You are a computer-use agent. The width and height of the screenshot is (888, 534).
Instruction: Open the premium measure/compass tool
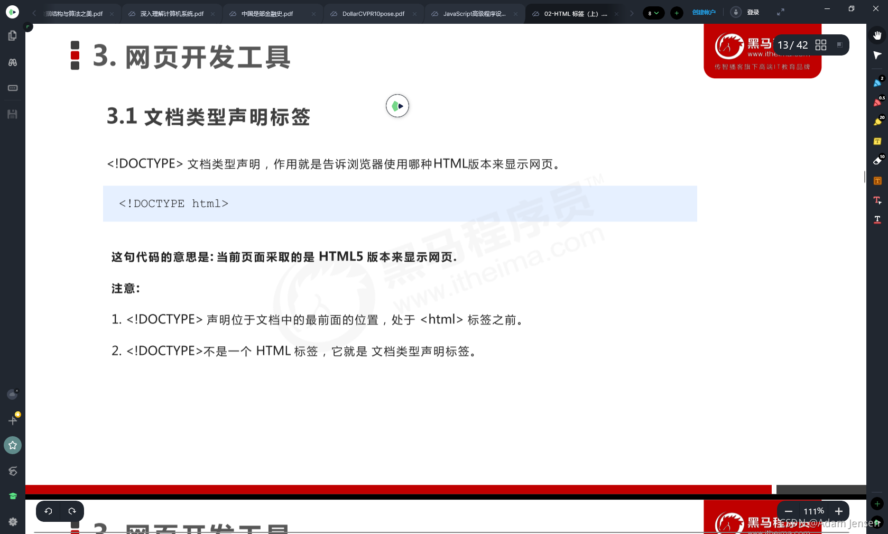(13, 419)
